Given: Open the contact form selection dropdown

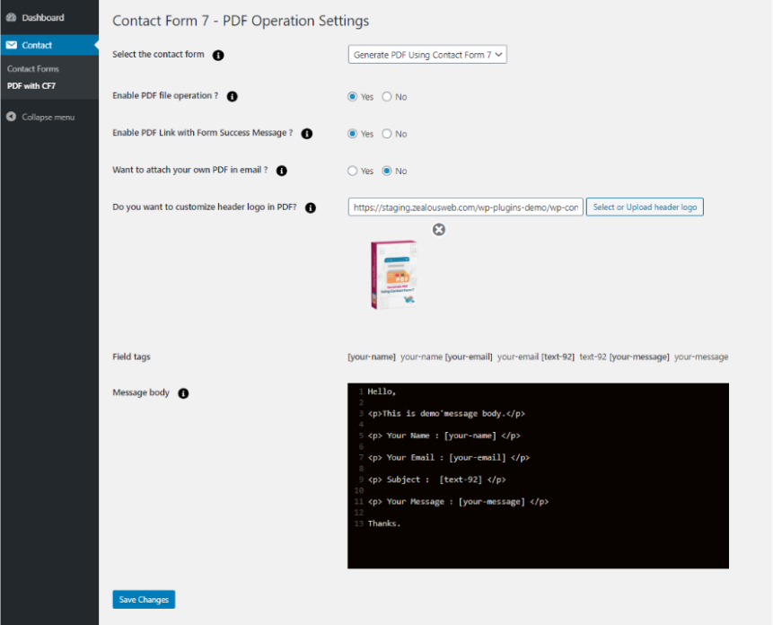Looking at the screenshot, I should click(427, 55).
